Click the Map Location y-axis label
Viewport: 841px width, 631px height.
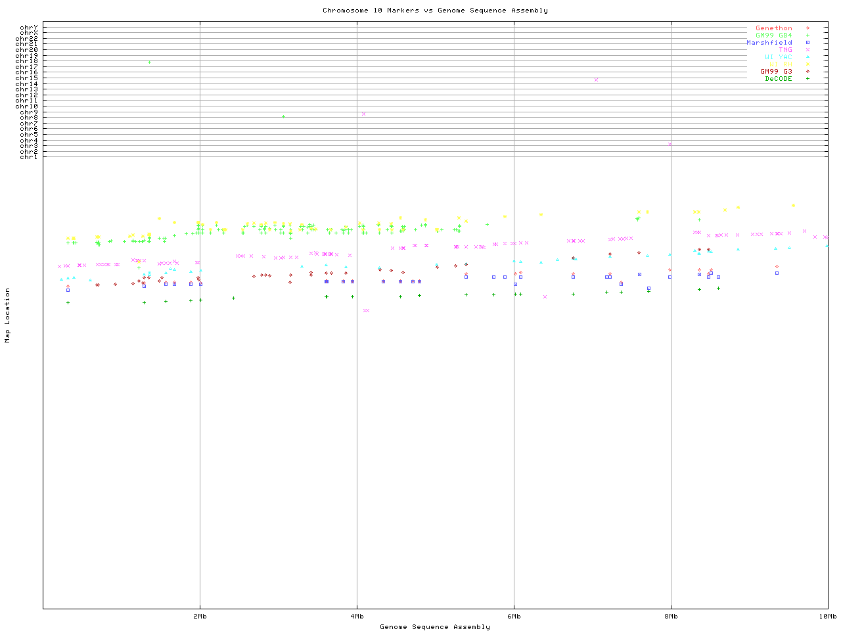[8, 315]
